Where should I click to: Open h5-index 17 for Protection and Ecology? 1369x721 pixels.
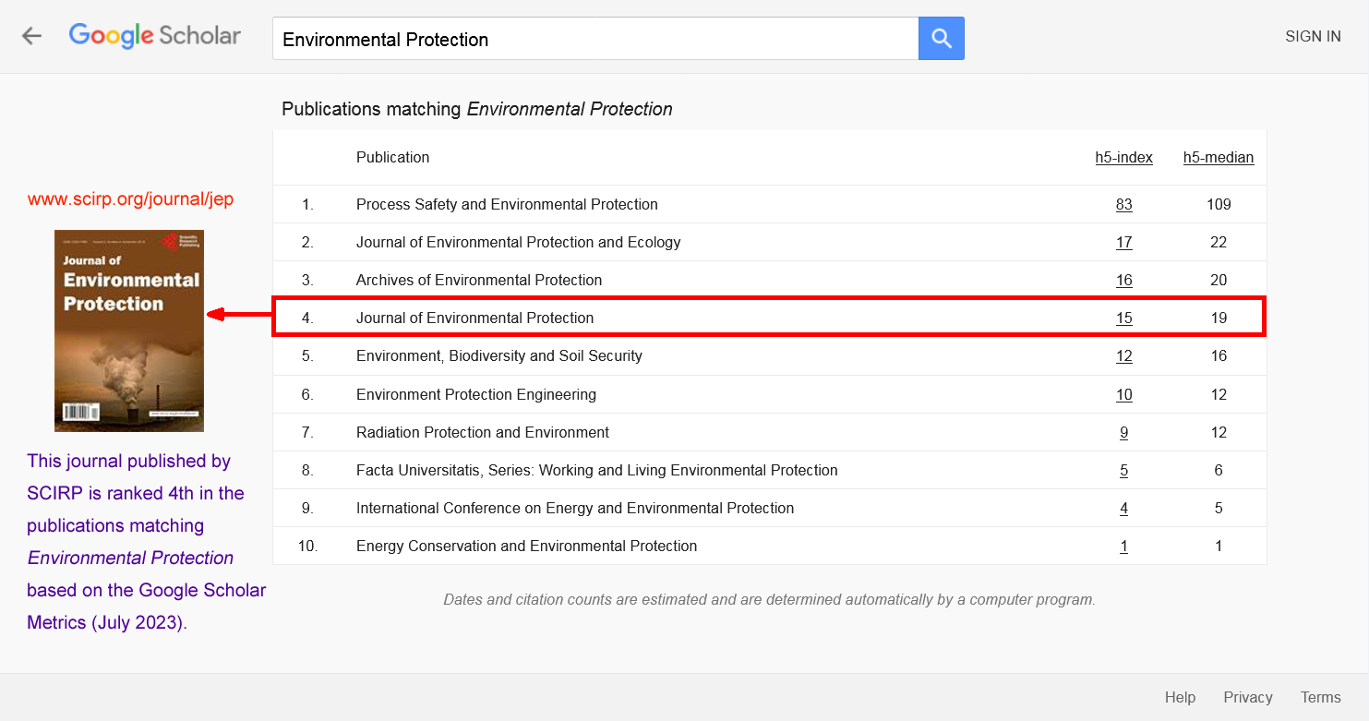[1123, 243]
